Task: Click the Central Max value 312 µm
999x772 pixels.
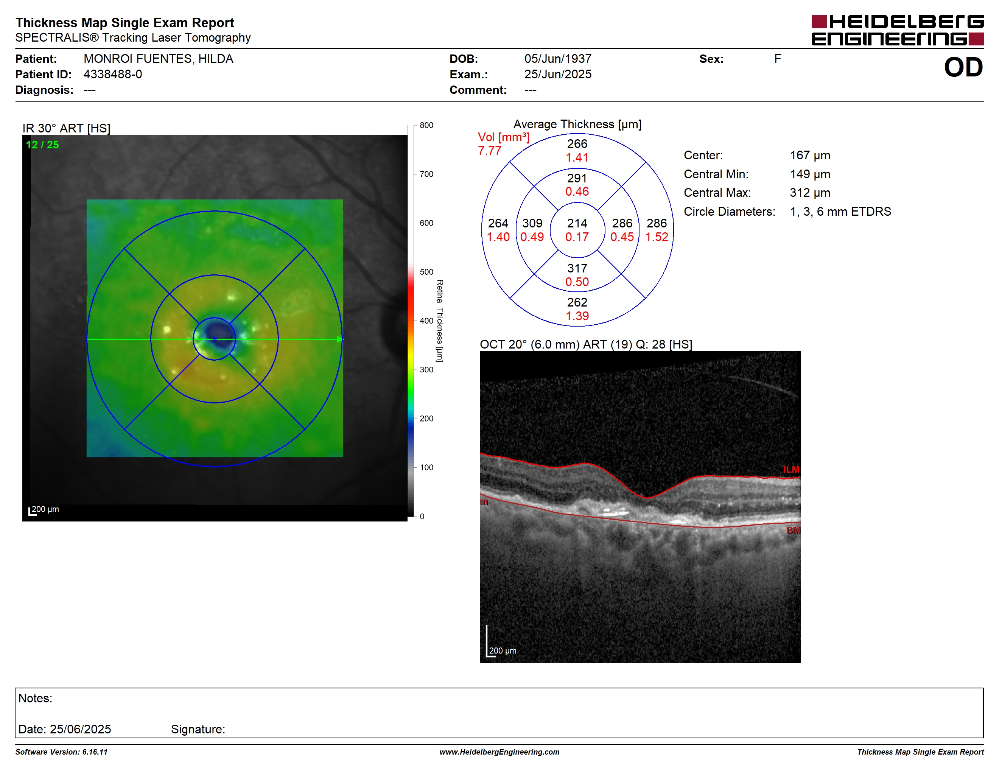Action: (810, 193)
